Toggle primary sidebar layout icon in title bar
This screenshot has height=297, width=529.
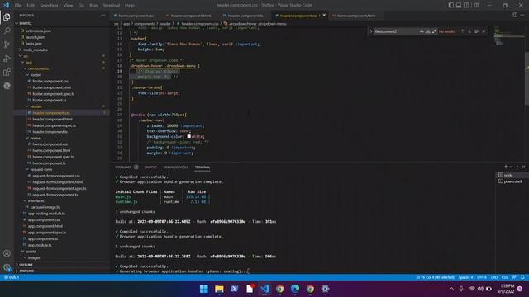[450, 6]
